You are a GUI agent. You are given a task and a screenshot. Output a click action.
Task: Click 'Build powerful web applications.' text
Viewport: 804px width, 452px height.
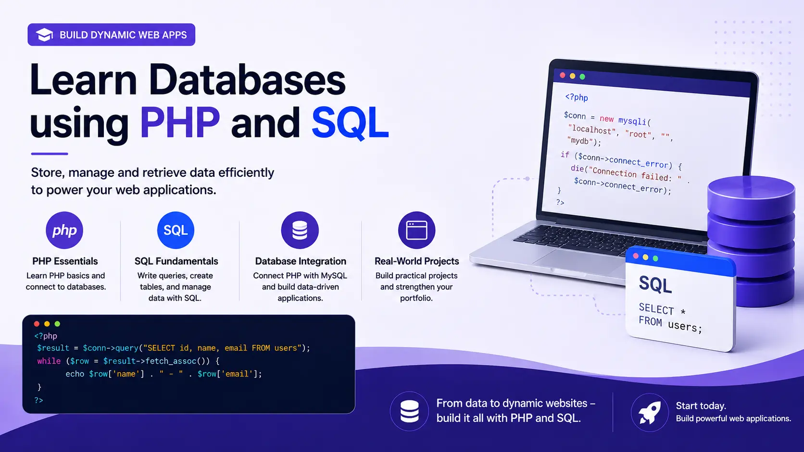coord(733,418)
